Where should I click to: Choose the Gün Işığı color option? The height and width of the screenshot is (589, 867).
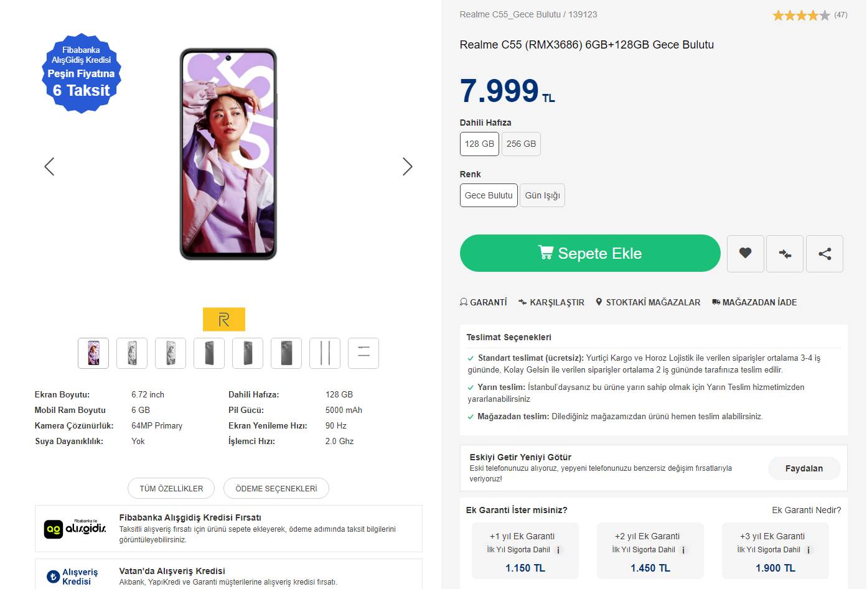(542, 195)
